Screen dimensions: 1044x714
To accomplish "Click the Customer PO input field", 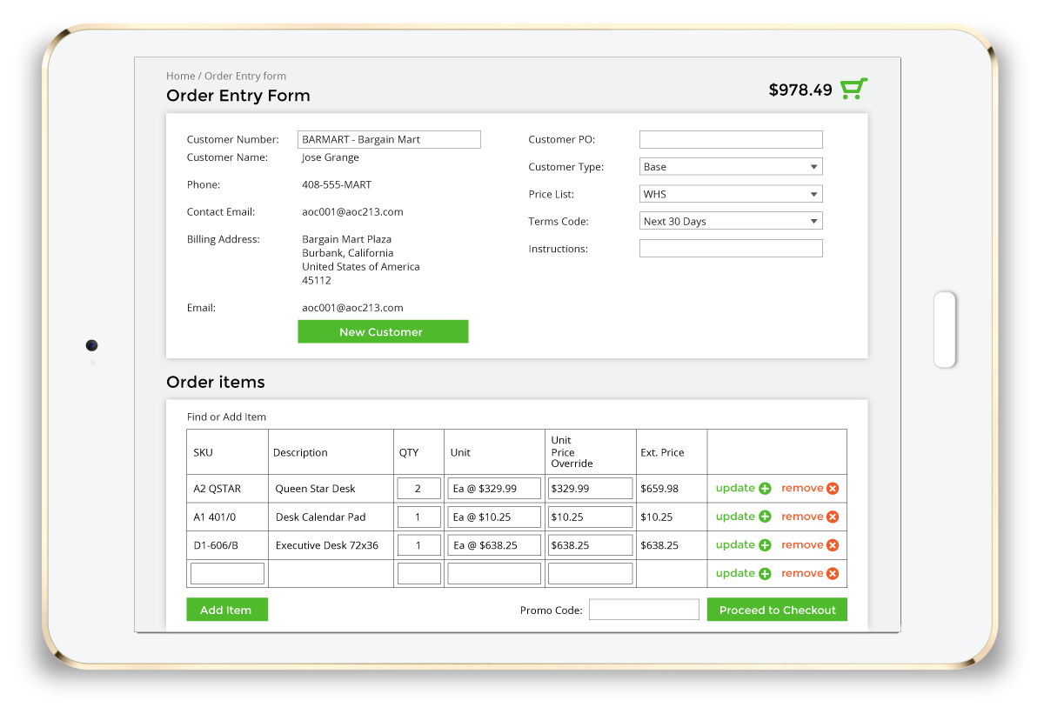I will click(731, 139).
